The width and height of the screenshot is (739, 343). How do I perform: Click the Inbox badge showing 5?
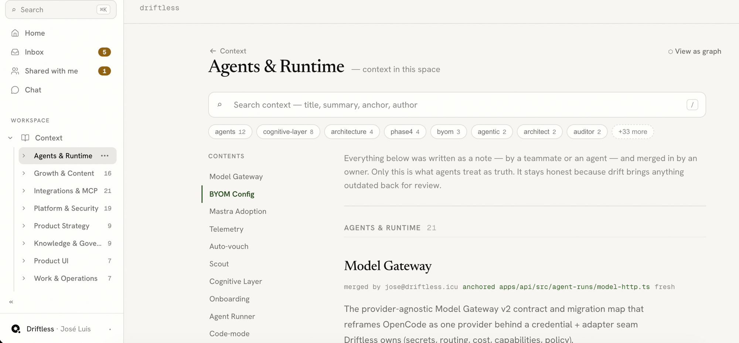(x=105, y=52)
